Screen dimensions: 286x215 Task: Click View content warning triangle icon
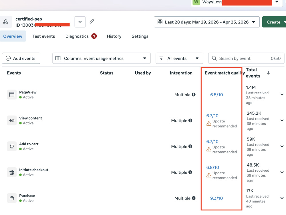209,124
